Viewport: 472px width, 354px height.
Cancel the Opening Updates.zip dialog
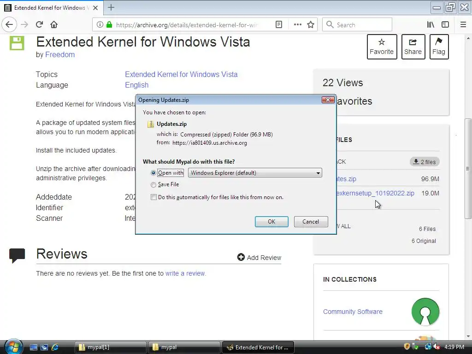[x=311, y=222]
